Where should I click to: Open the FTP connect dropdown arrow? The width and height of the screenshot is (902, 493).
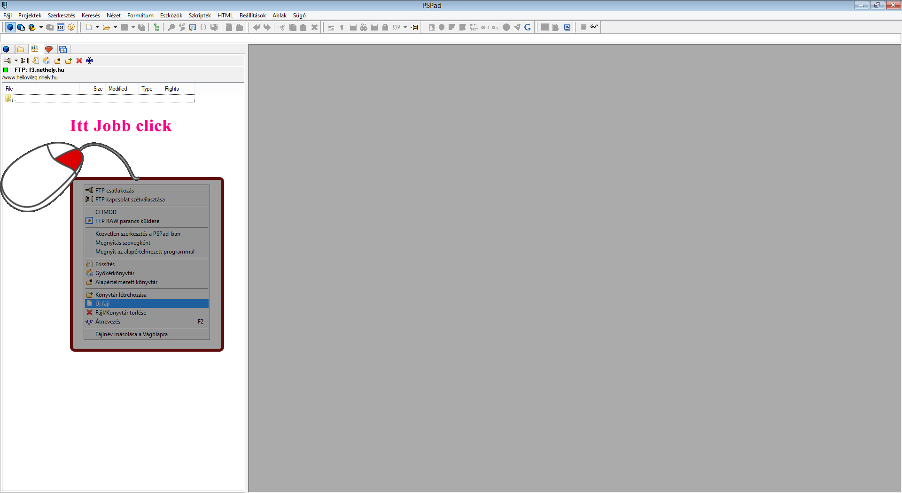pyautogui.click(x=16, y=61)
